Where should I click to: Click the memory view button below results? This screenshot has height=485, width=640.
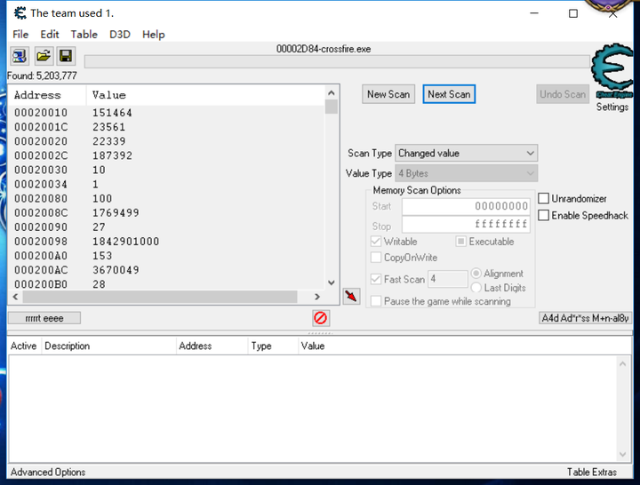click(x=44, y=318)
